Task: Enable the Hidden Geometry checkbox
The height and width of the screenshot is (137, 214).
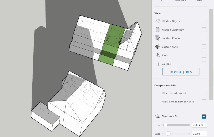Action: pos(204,29)
